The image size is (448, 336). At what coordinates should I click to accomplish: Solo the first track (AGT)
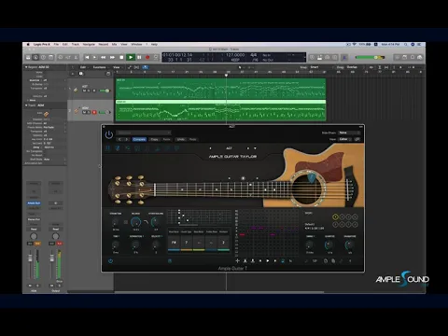89,91
